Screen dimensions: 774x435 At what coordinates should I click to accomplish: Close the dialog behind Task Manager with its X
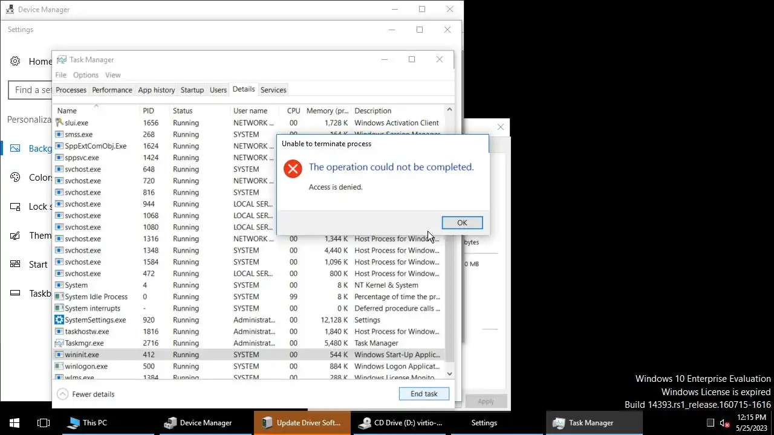(x=500, y=127)
